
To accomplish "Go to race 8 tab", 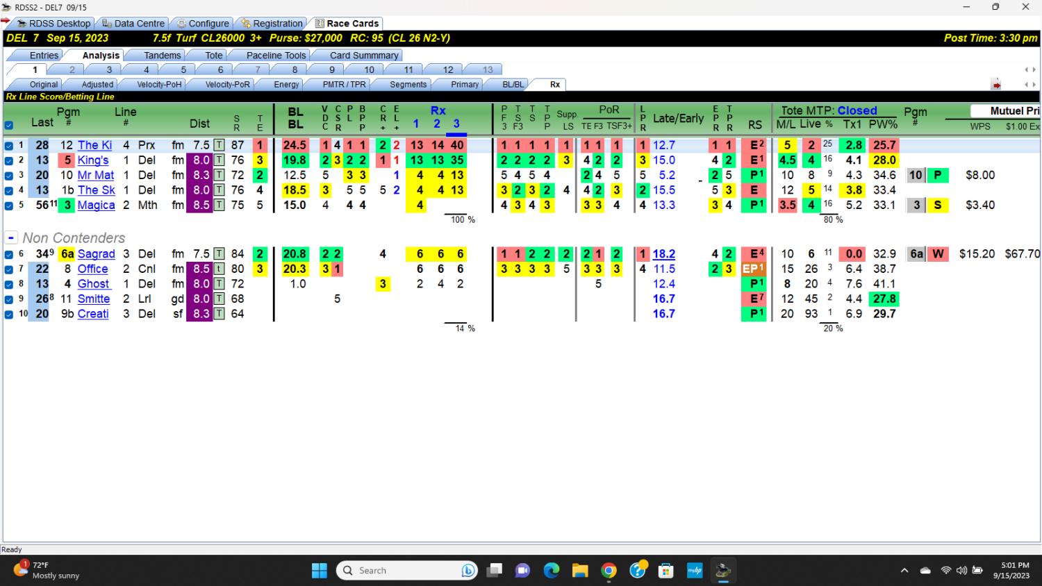I will [x=295, y=70].
